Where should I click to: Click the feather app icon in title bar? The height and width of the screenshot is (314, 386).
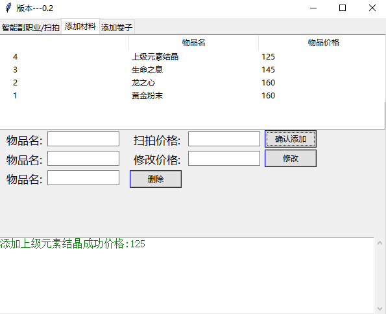pyautogui.click(x=8, y=8)
